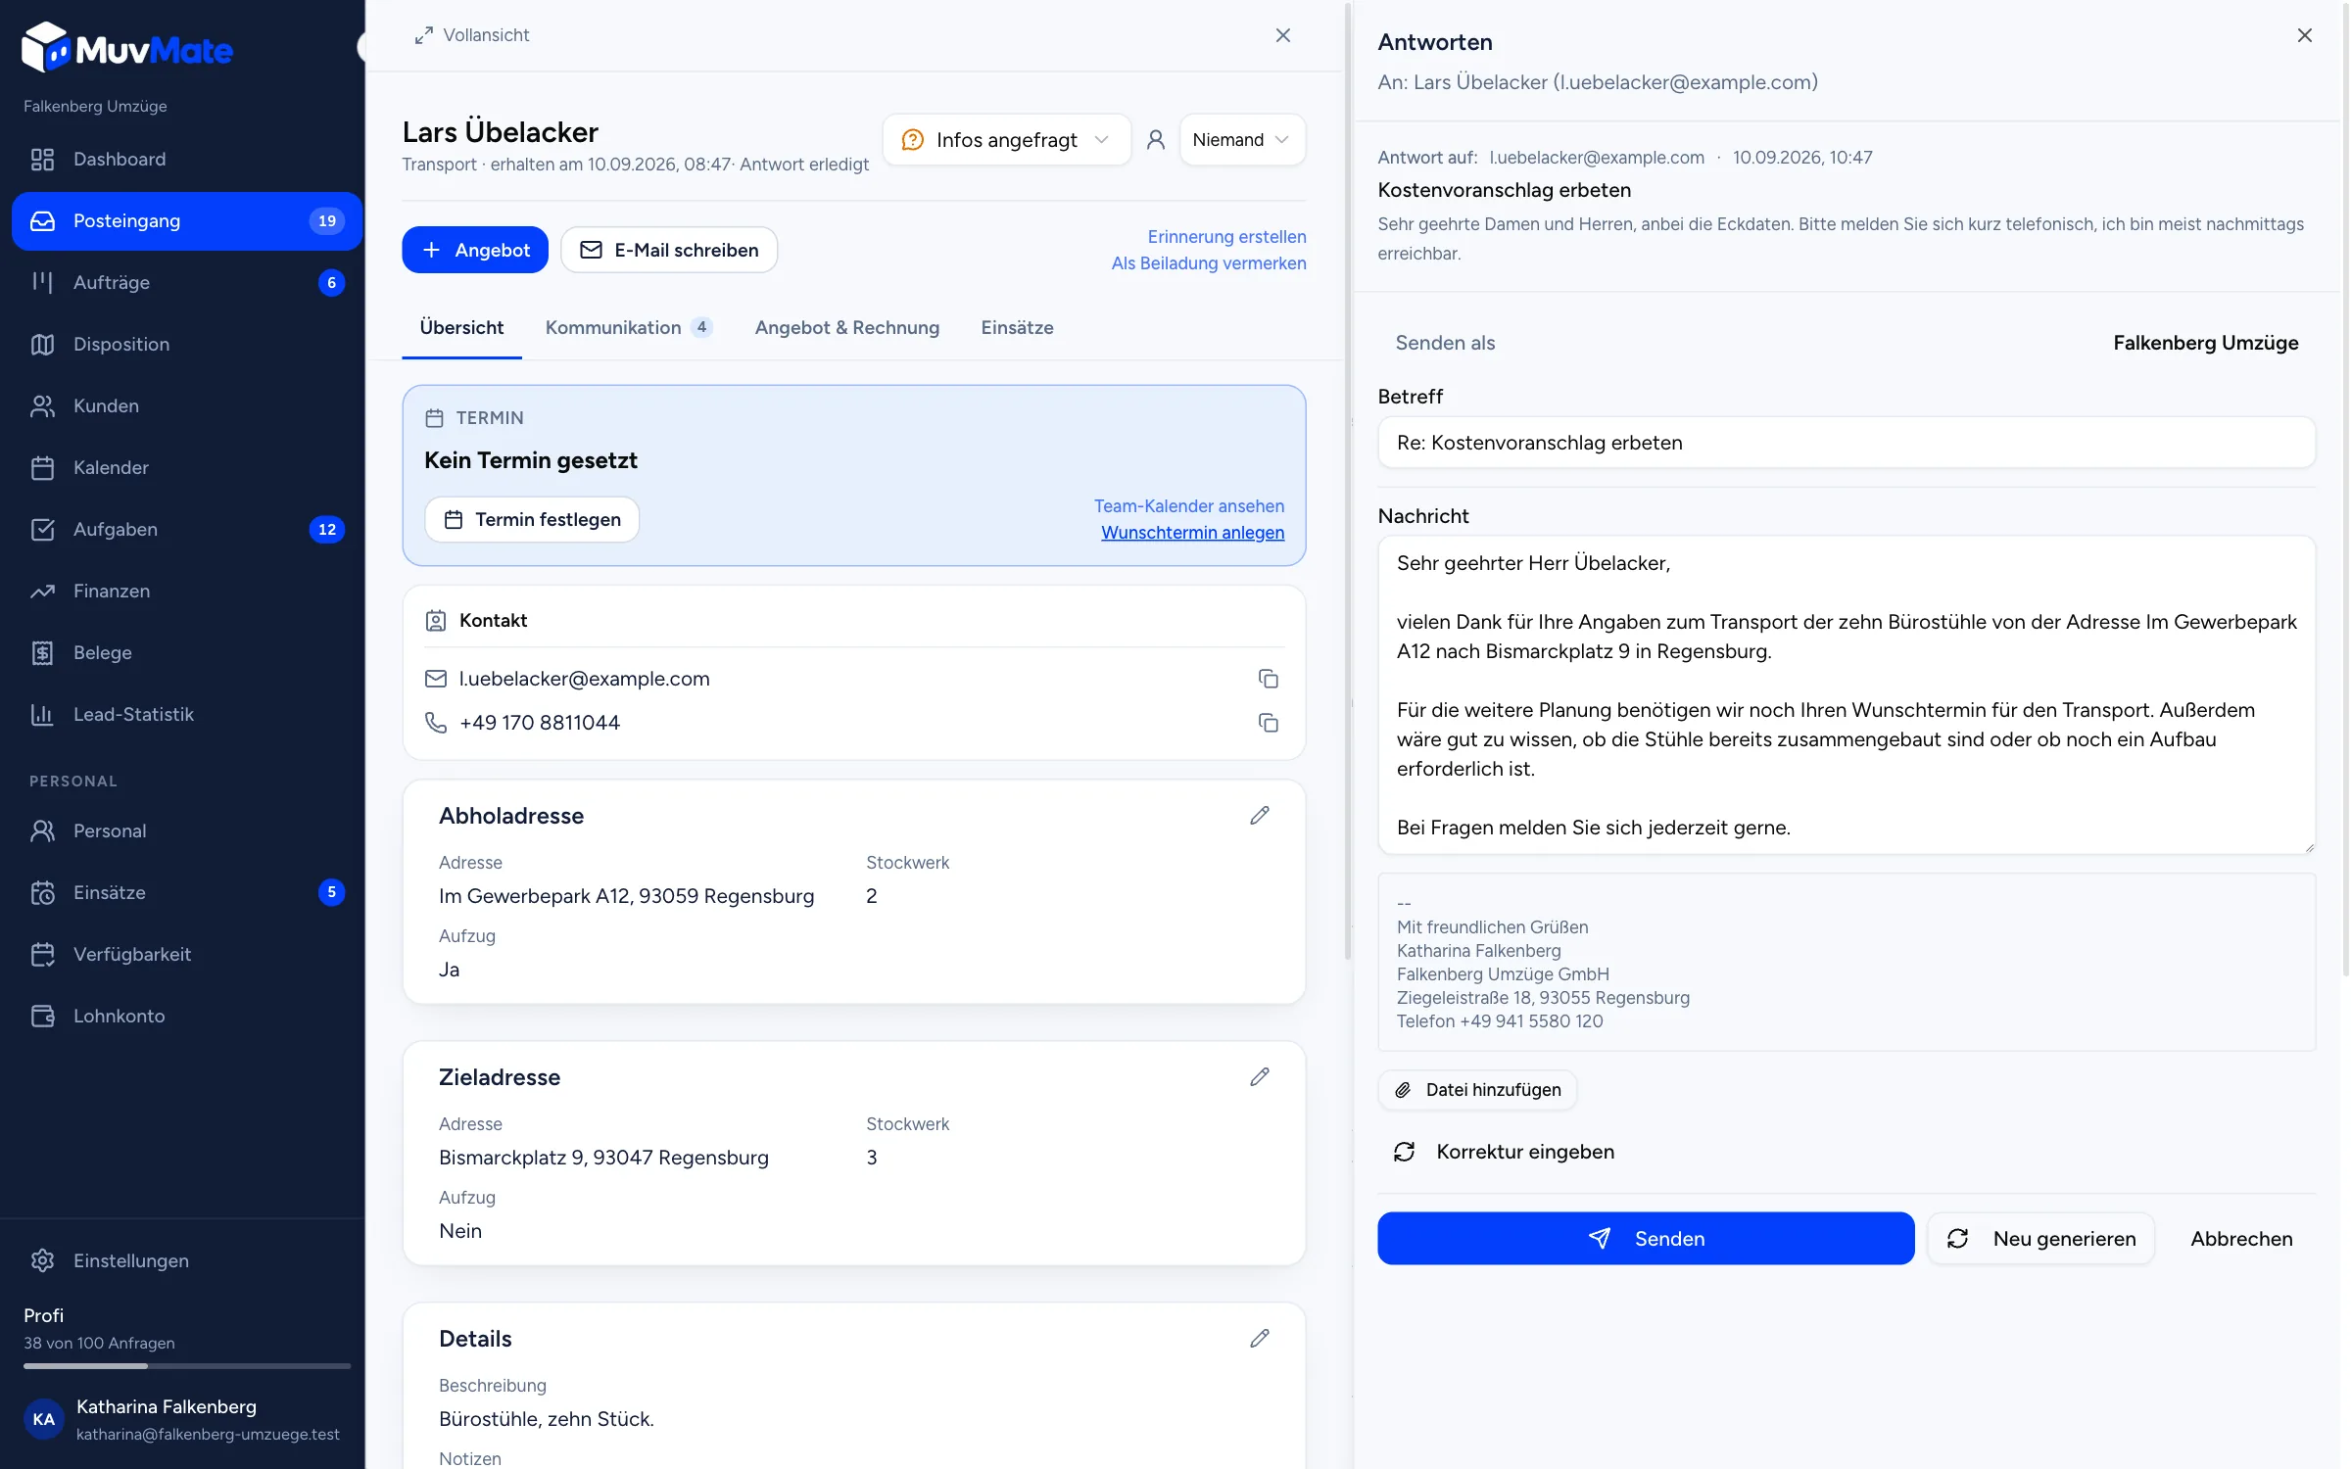Open Lead-Statistik page
Screen dimensions: 2351x1469
pyautogui.click(x=186, y=714)
